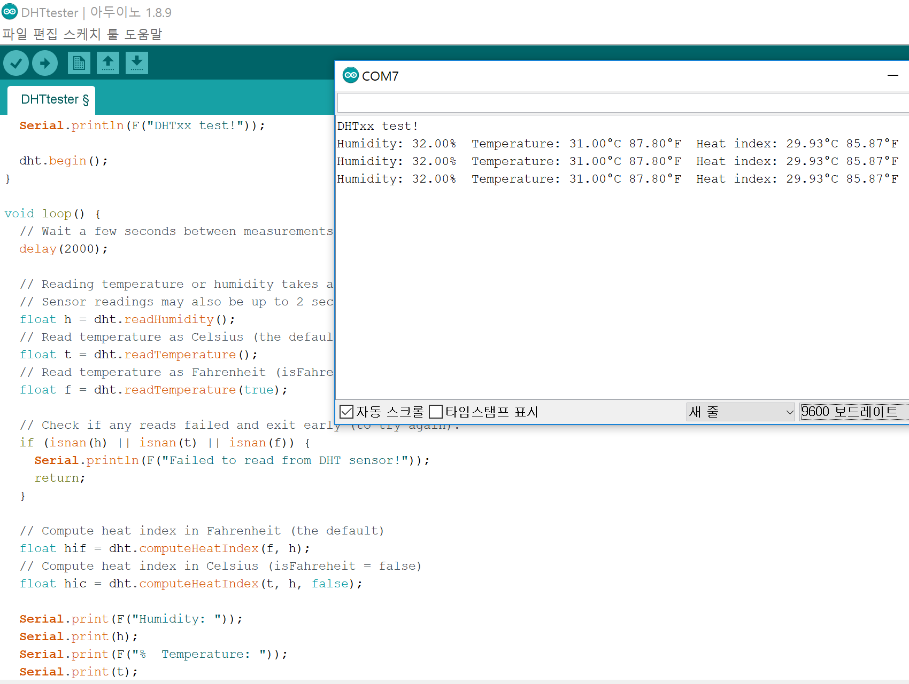Click the Upload (right arrow) button
This screenshot has width=909, height=684.
(x=45, y=64)
